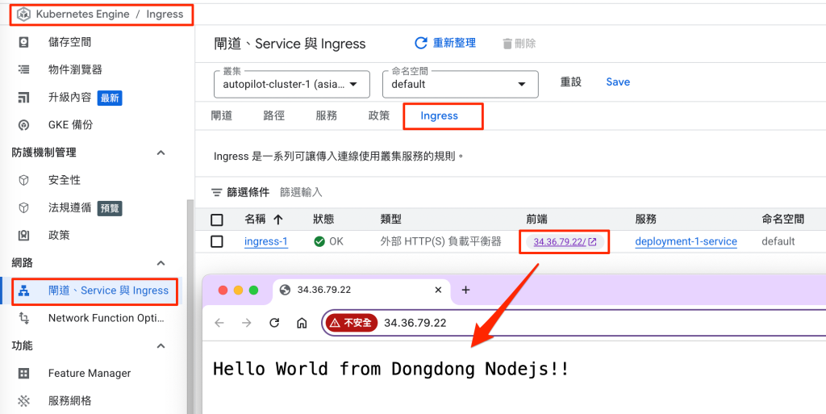Select all rows via header checkbox

(216, 220)
